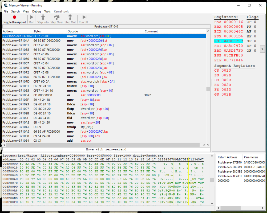
Task: Click the CS segment register 0023
Action: 222,71
